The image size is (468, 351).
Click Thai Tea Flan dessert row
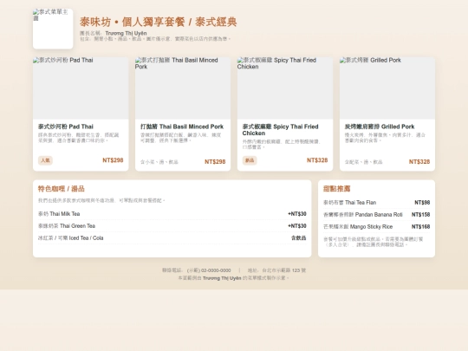pyautogui.click(x=377, y=203)
